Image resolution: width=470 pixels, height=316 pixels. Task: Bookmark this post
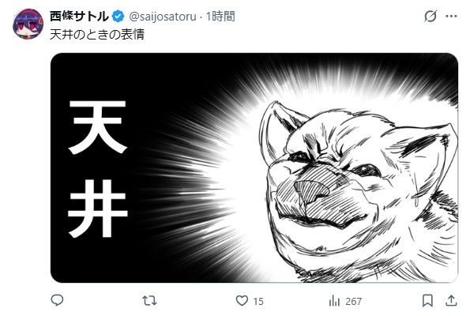[x=427, y=301]
